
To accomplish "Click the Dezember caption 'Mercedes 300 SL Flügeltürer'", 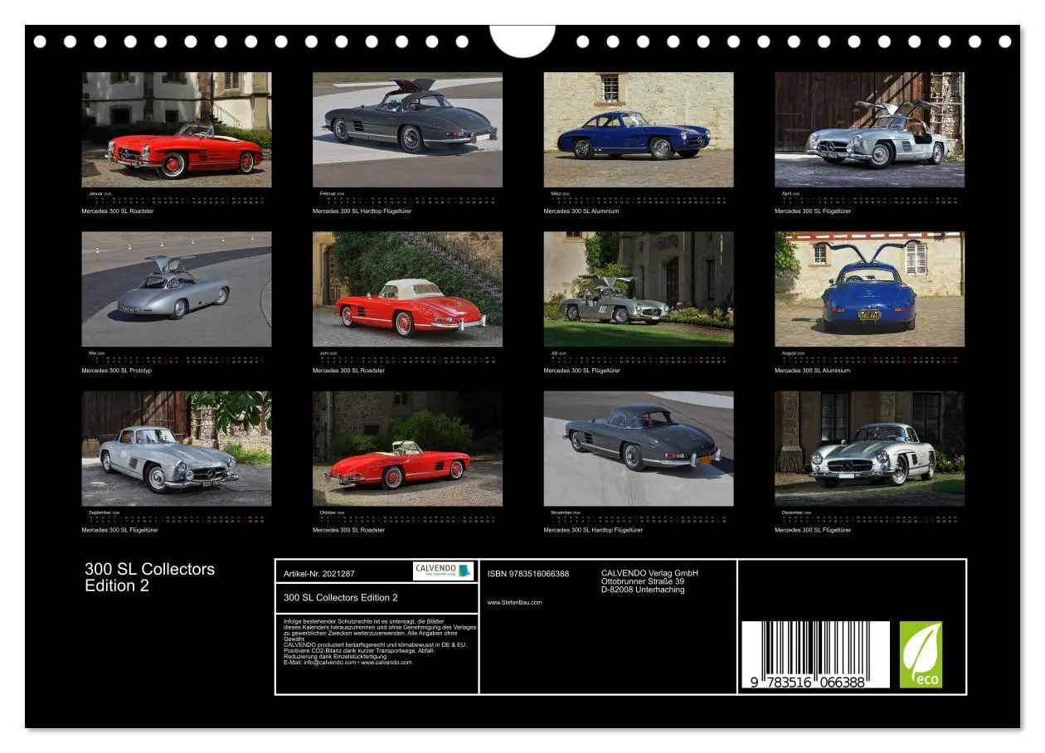I will (x=813, y=530).
